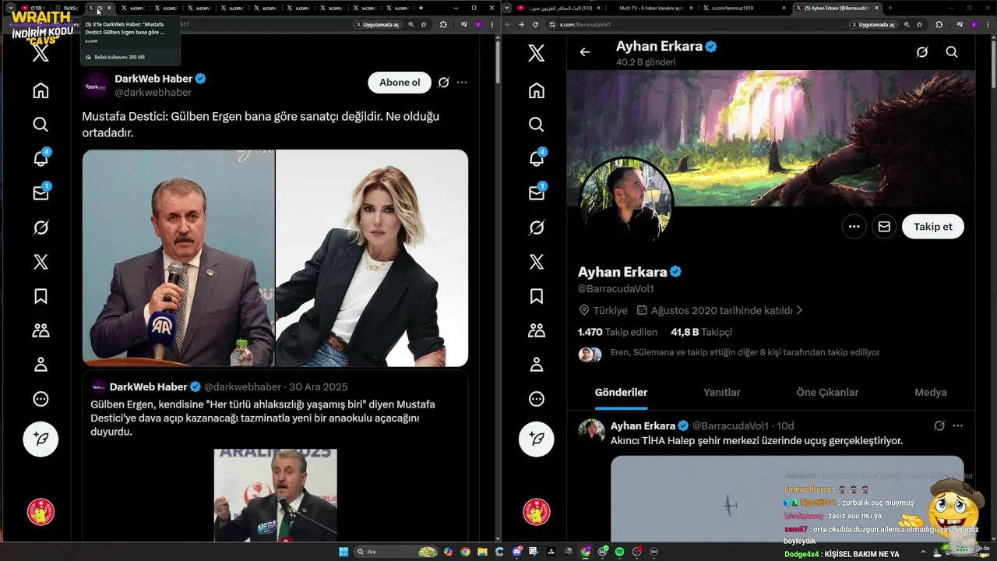Click Uygulamada aç in right browser address bar

(873, 24)
